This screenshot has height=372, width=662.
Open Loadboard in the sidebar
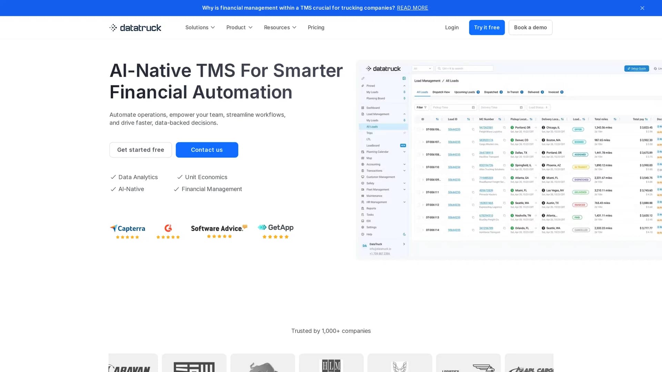[x=373, y=146]
